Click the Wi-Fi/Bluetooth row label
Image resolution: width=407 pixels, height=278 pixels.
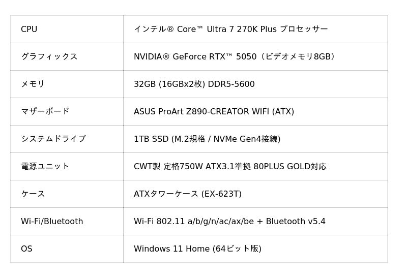point(52,222)
